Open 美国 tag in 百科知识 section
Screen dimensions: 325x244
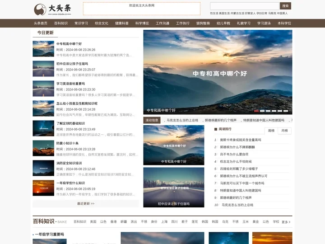point(93,222)
